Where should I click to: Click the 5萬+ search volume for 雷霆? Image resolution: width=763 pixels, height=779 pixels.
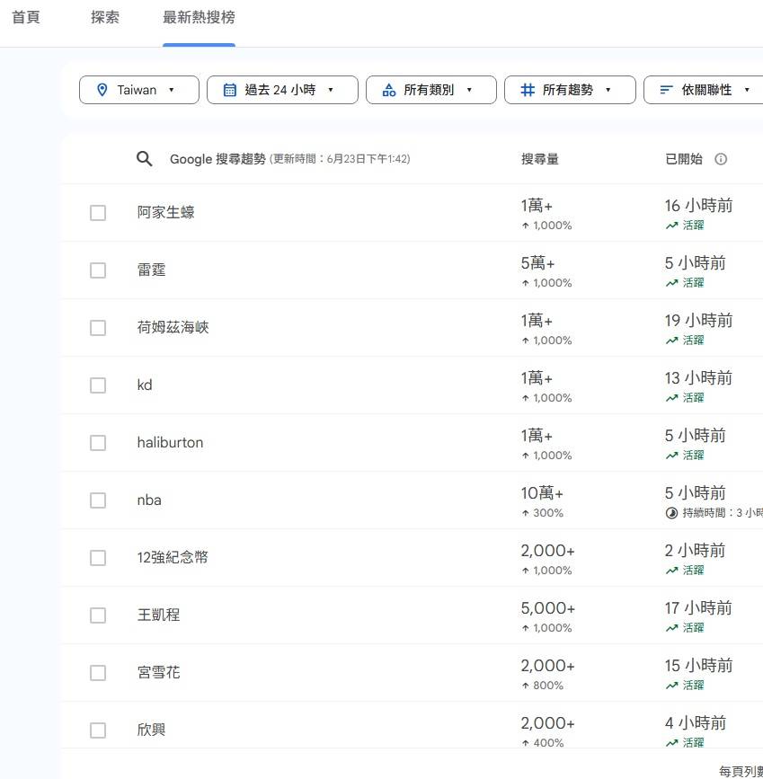[x=537, y=263]
